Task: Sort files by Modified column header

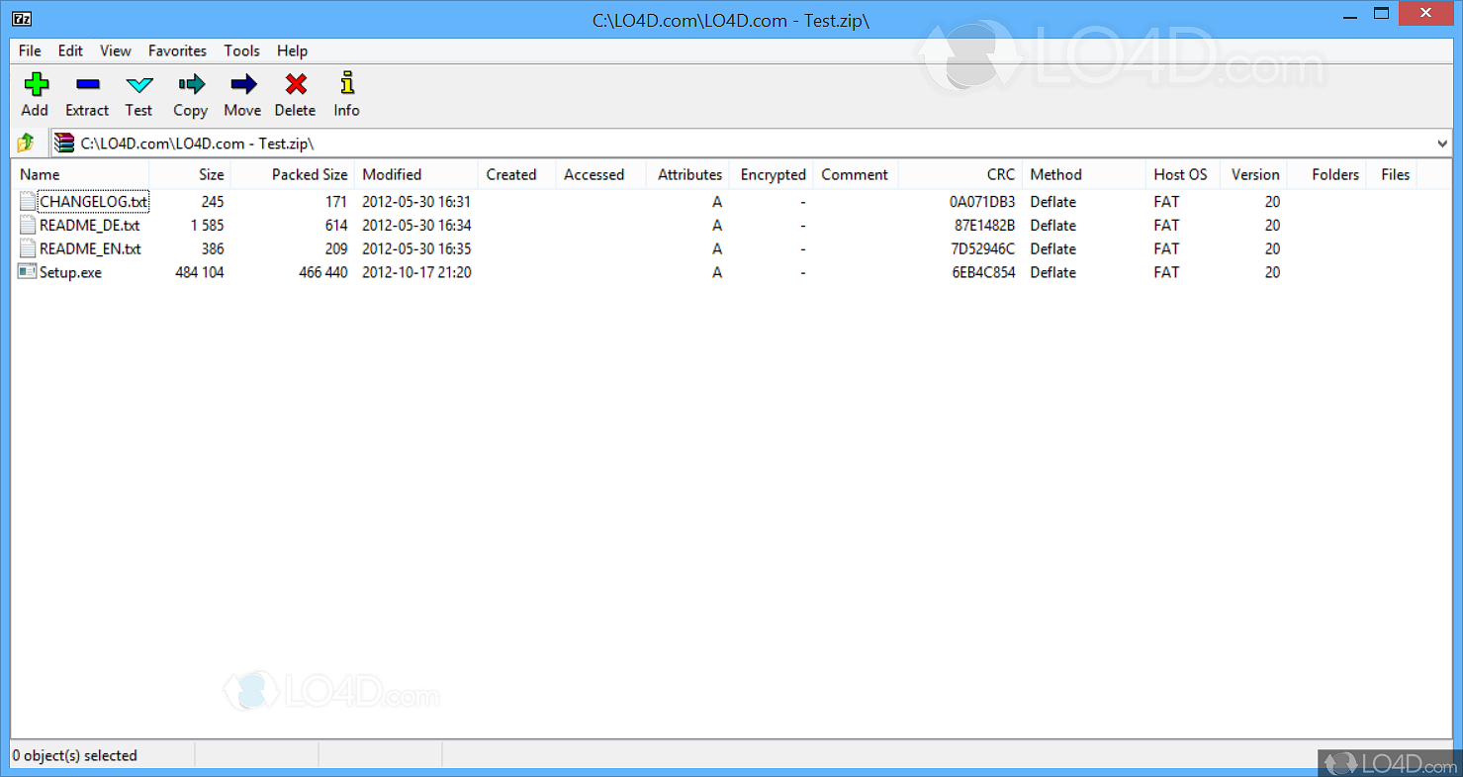Action: coord(392,174)
